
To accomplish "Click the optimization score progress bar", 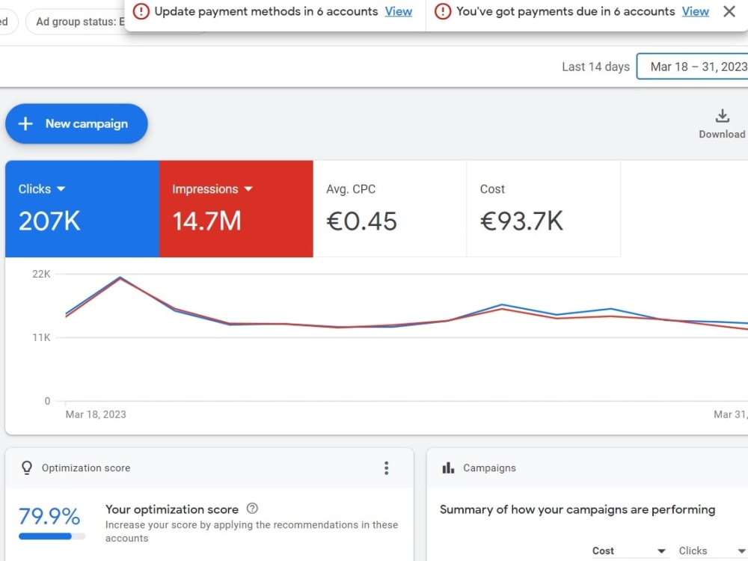I will pyautogui.click(x=52, y=536).
